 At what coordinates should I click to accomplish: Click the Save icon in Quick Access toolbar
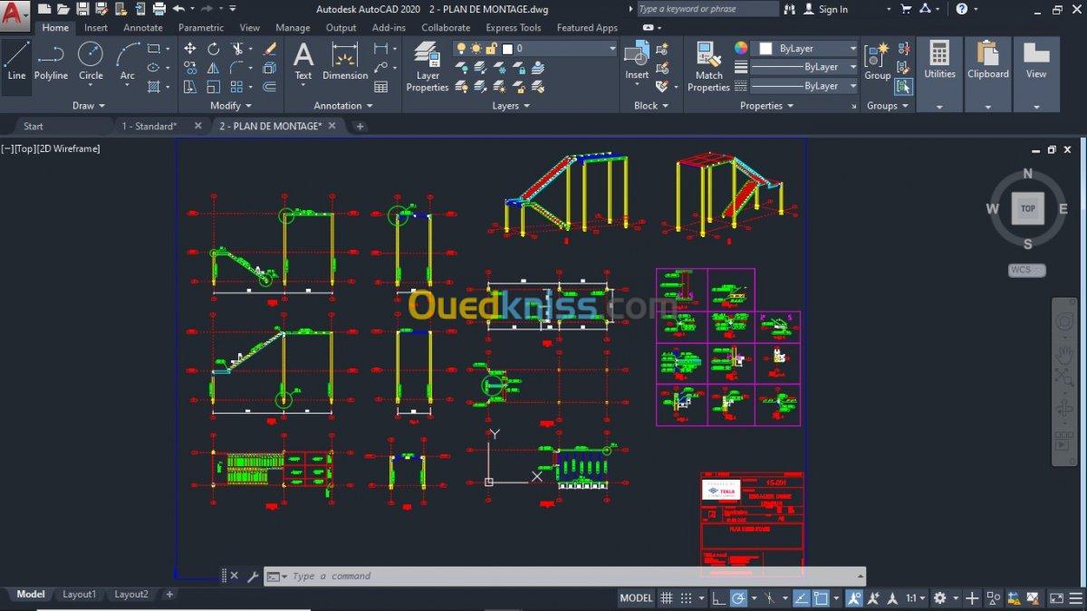[82, 9]
